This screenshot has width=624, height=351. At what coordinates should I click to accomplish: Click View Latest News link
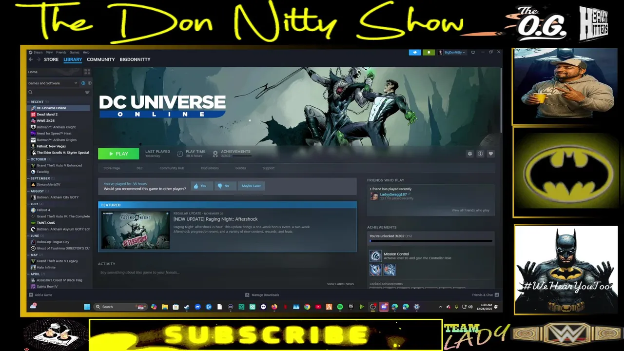[340, 284]
